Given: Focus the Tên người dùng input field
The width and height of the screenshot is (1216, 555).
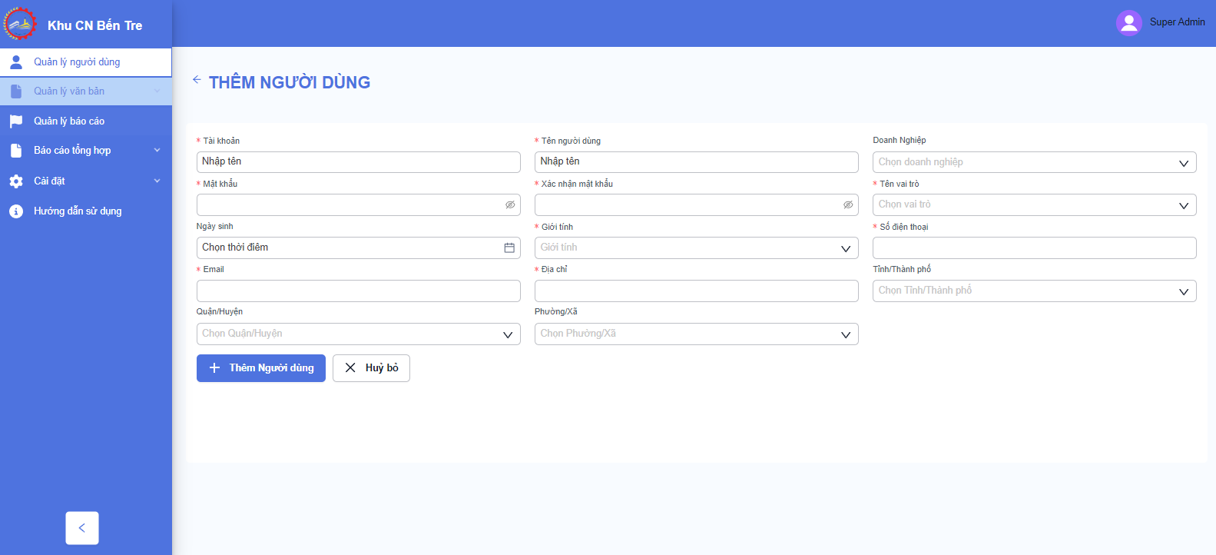Looking at the screenshot, I should click(696, 161).
